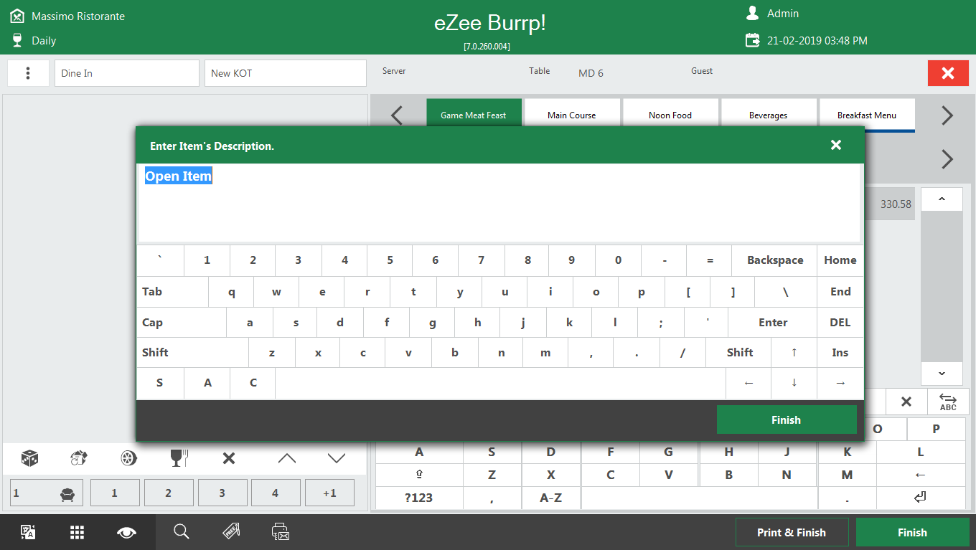The height and width of the screenshot is (550, 976).
Task: Select the seat 1 armchair button
Action: pyautogui.click(x=47, y=493)
